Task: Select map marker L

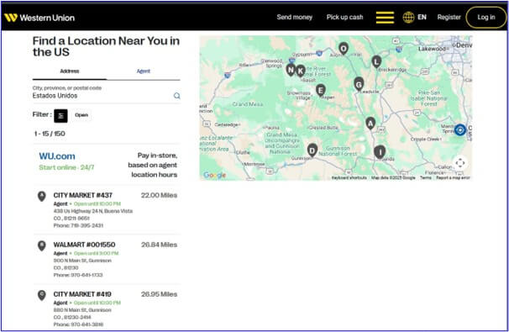Action: (376, 61)
